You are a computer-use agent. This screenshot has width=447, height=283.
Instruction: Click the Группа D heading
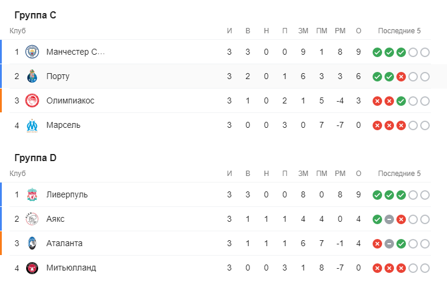click(35, 158)
